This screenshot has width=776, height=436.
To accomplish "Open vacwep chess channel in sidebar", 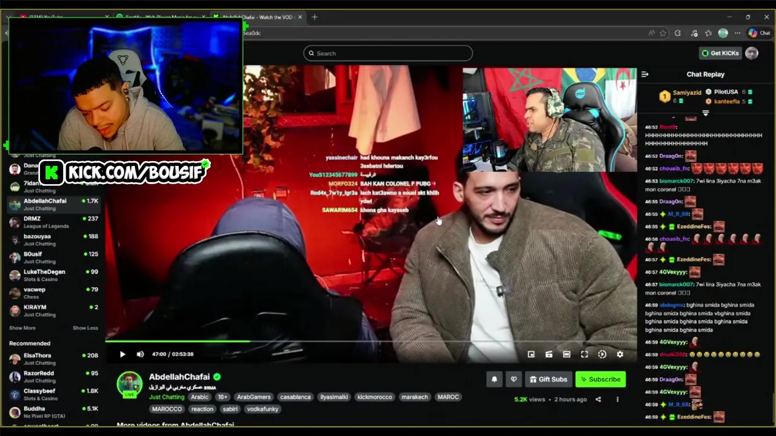I will (53, 293).
